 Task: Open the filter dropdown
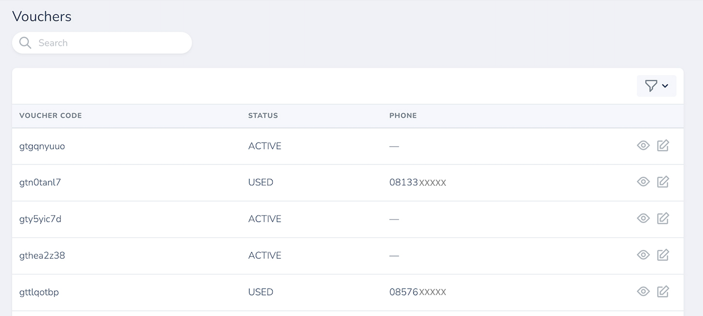point(657,86)
